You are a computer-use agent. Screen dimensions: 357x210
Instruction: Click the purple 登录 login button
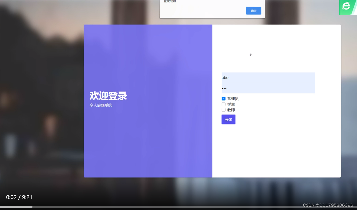coord(228,119)
